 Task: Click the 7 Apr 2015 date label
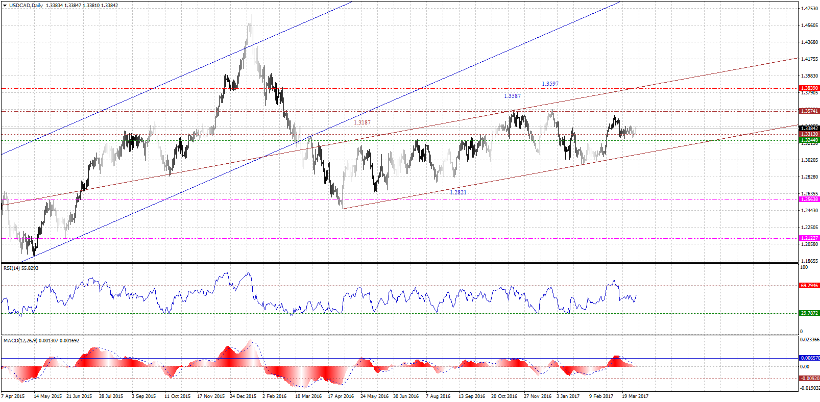tap(13, 396)
